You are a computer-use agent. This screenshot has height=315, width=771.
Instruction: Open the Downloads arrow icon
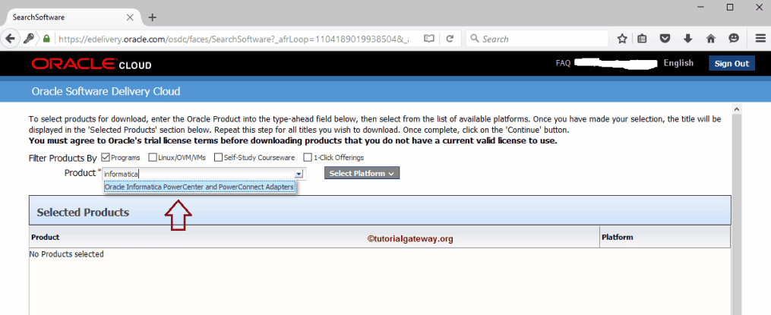688,38
